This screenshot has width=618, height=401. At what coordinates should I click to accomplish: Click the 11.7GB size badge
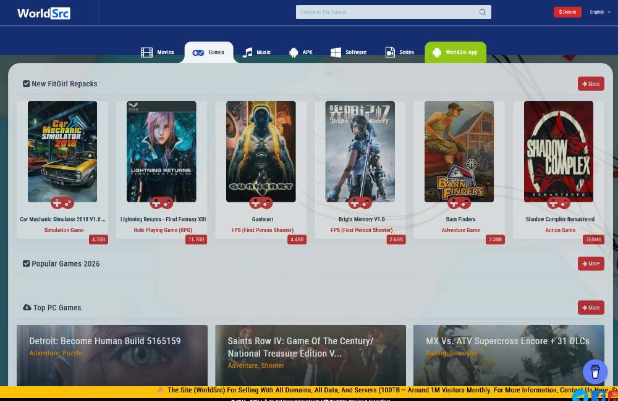[x=197, y=239]
